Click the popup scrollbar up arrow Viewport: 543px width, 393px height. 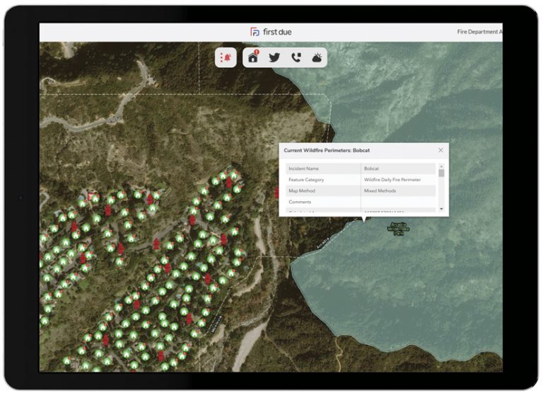441,166
